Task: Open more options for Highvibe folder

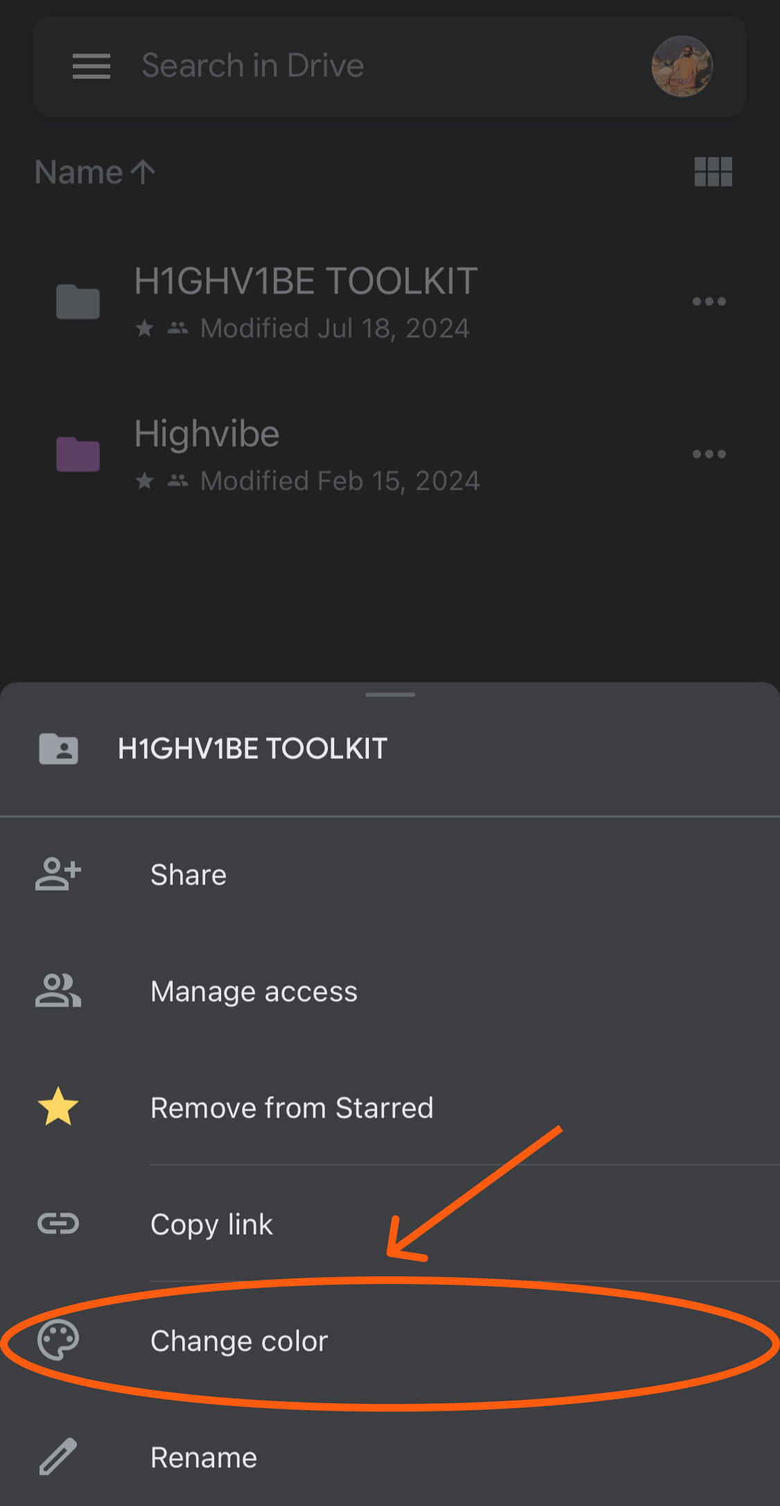Action: point(709,454)
